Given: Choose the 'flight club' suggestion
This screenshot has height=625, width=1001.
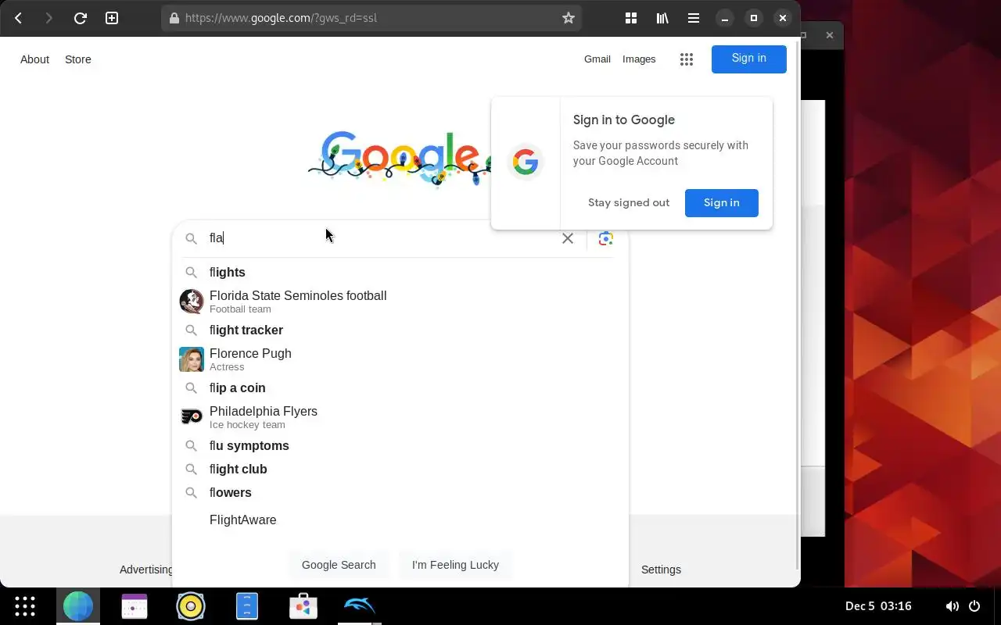Looking at the screenshot, I should coord(400,469).
